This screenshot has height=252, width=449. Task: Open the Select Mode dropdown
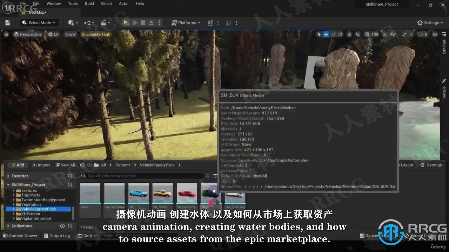39,23
